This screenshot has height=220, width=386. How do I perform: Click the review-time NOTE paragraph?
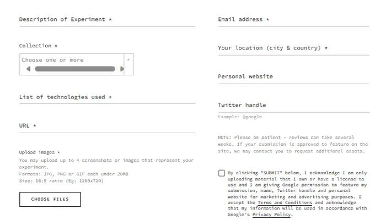293,144
